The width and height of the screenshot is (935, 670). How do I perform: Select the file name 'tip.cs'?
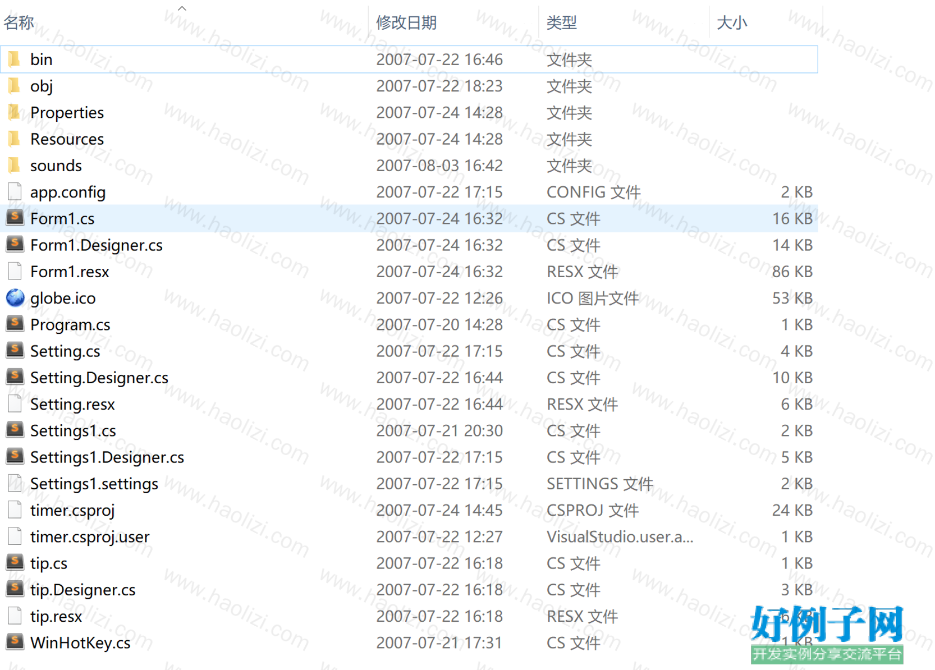click(49, 563)
